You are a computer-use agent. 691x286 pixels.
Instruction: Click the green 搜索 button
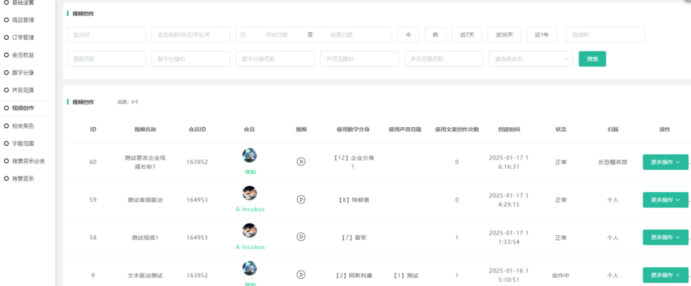[x=592, y=59]
